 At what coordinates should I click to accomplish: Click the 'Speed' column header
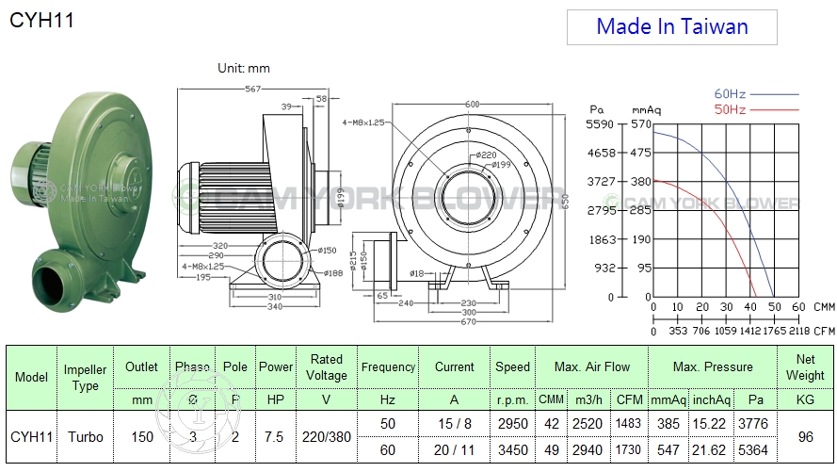(512, 367)
